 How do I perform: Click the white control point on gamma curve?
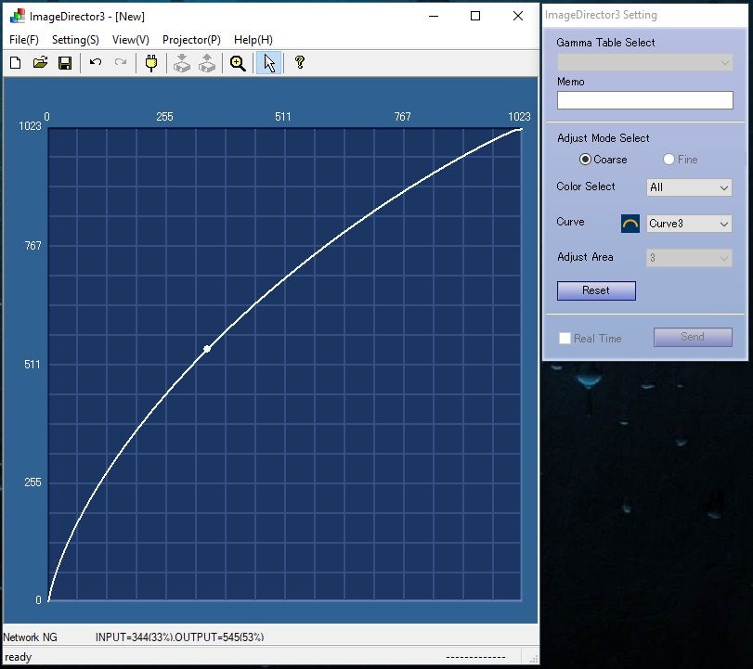207,349
